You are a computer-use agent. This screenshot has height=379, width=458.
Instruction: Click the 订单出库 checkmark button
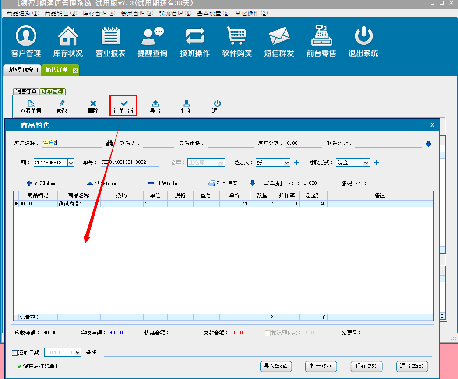point(123,106)
